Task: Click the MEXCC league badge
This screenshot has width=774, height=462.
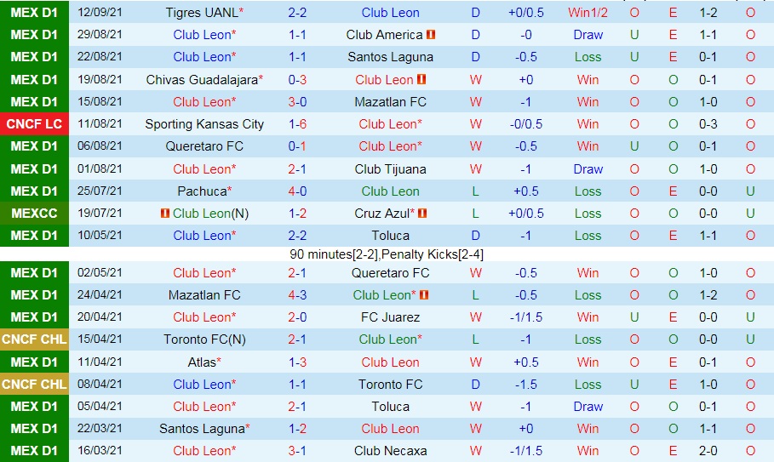Action: point(34,213)
